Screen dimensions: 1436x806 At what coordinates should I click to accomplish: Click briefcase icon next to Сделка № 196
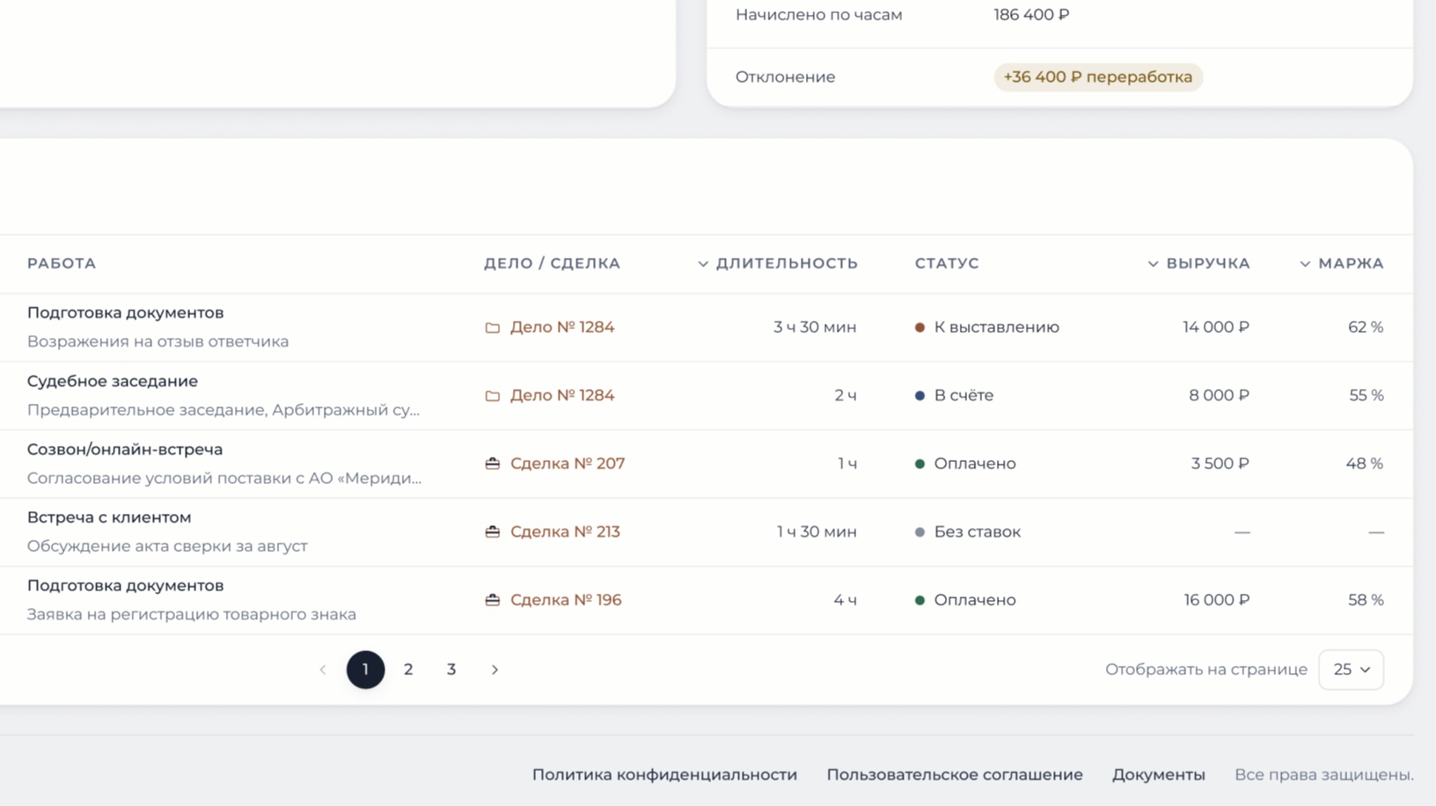pyautogui.click(x=493, y=600)
